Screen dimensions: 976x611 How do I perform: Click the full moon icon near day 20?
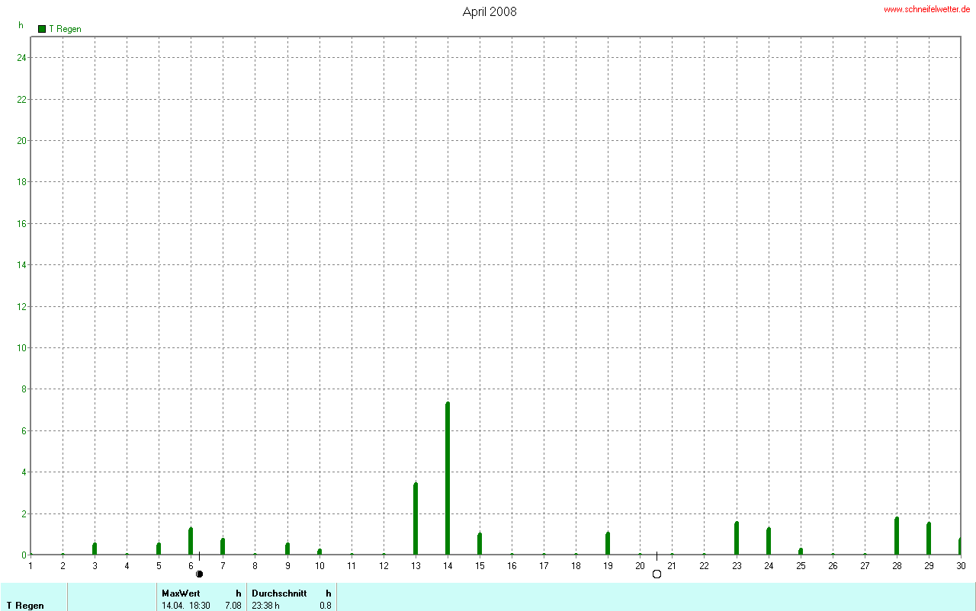[x=657, y=574]
